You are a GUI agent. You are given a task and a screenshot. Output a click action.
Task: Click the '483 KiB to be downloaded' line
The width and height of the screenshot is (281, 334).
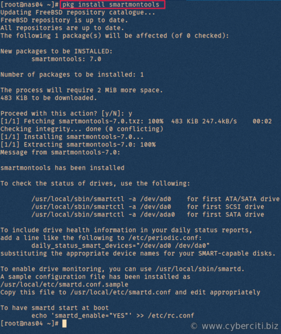pos(49,98)
